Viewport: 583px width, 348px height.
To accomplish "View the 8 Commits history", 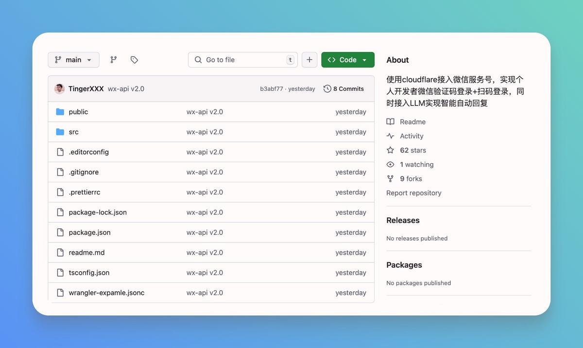I will tap(343, 89).
